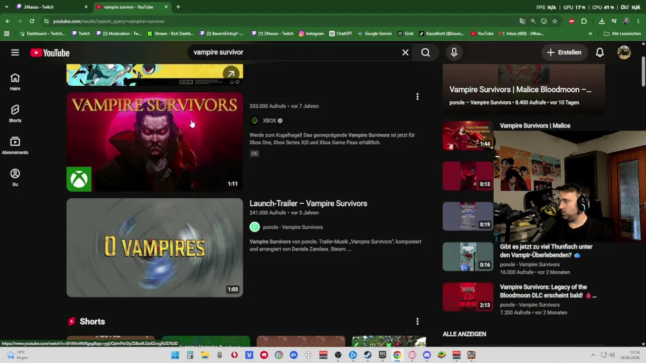
Task: Open the Chrome apps grid in bookmarks bar
Action: 7,34
